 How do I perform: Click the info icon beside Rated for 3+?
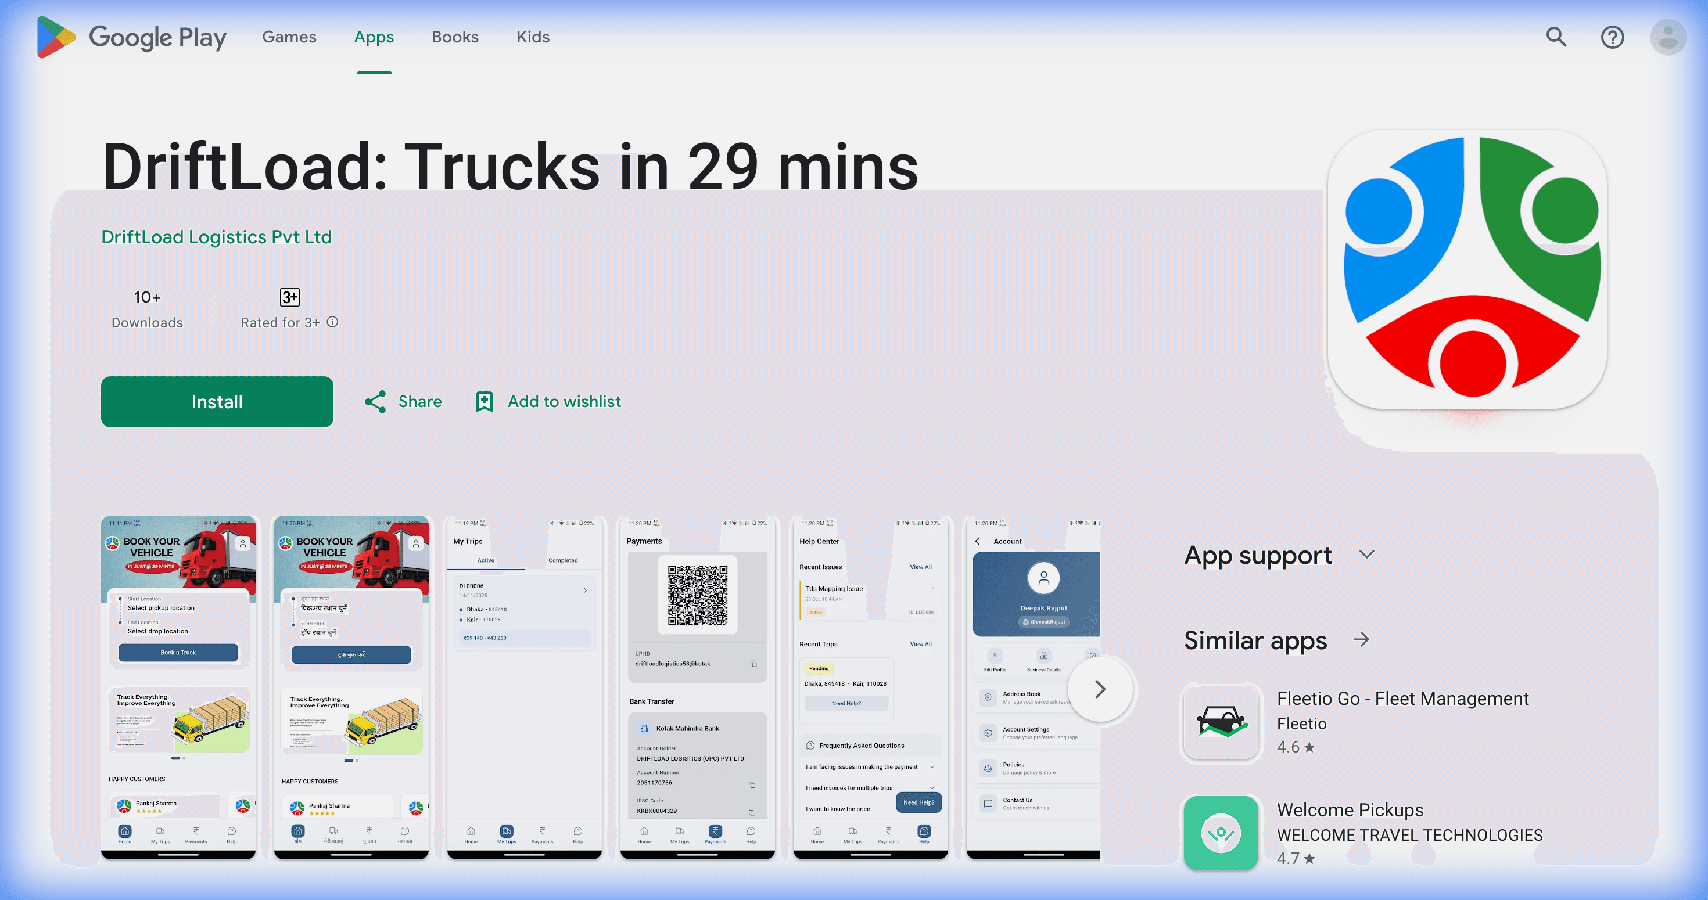click(x=332, y=322)
